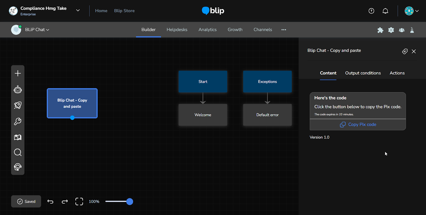The height and width of the screenshot is (215, 426).
Task: Open the headset support icon
Action: pyautogui.click(x=18, y=167)
